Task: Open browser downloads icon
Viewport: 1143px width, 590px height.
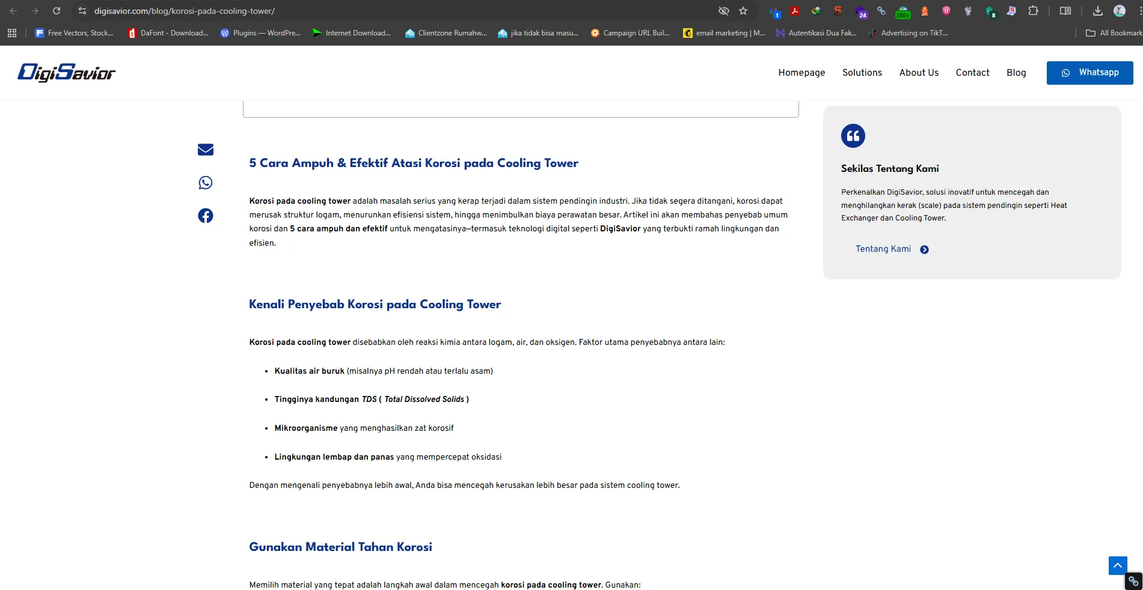Action: (1097, 11)
